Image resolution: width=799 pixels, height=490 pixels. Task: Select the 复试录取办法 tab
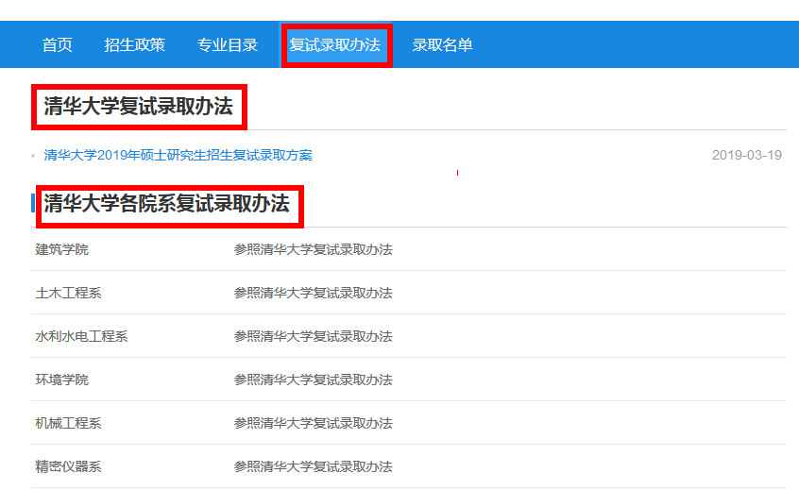coord(334,44)
